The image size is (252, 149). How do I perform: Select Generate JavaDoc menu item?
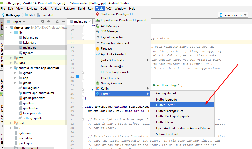pos(123,66)
